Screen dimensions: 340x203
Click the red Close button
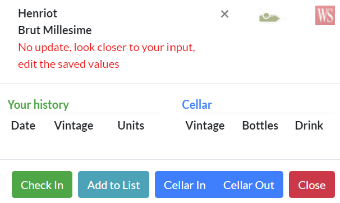[x=312, y=184]
